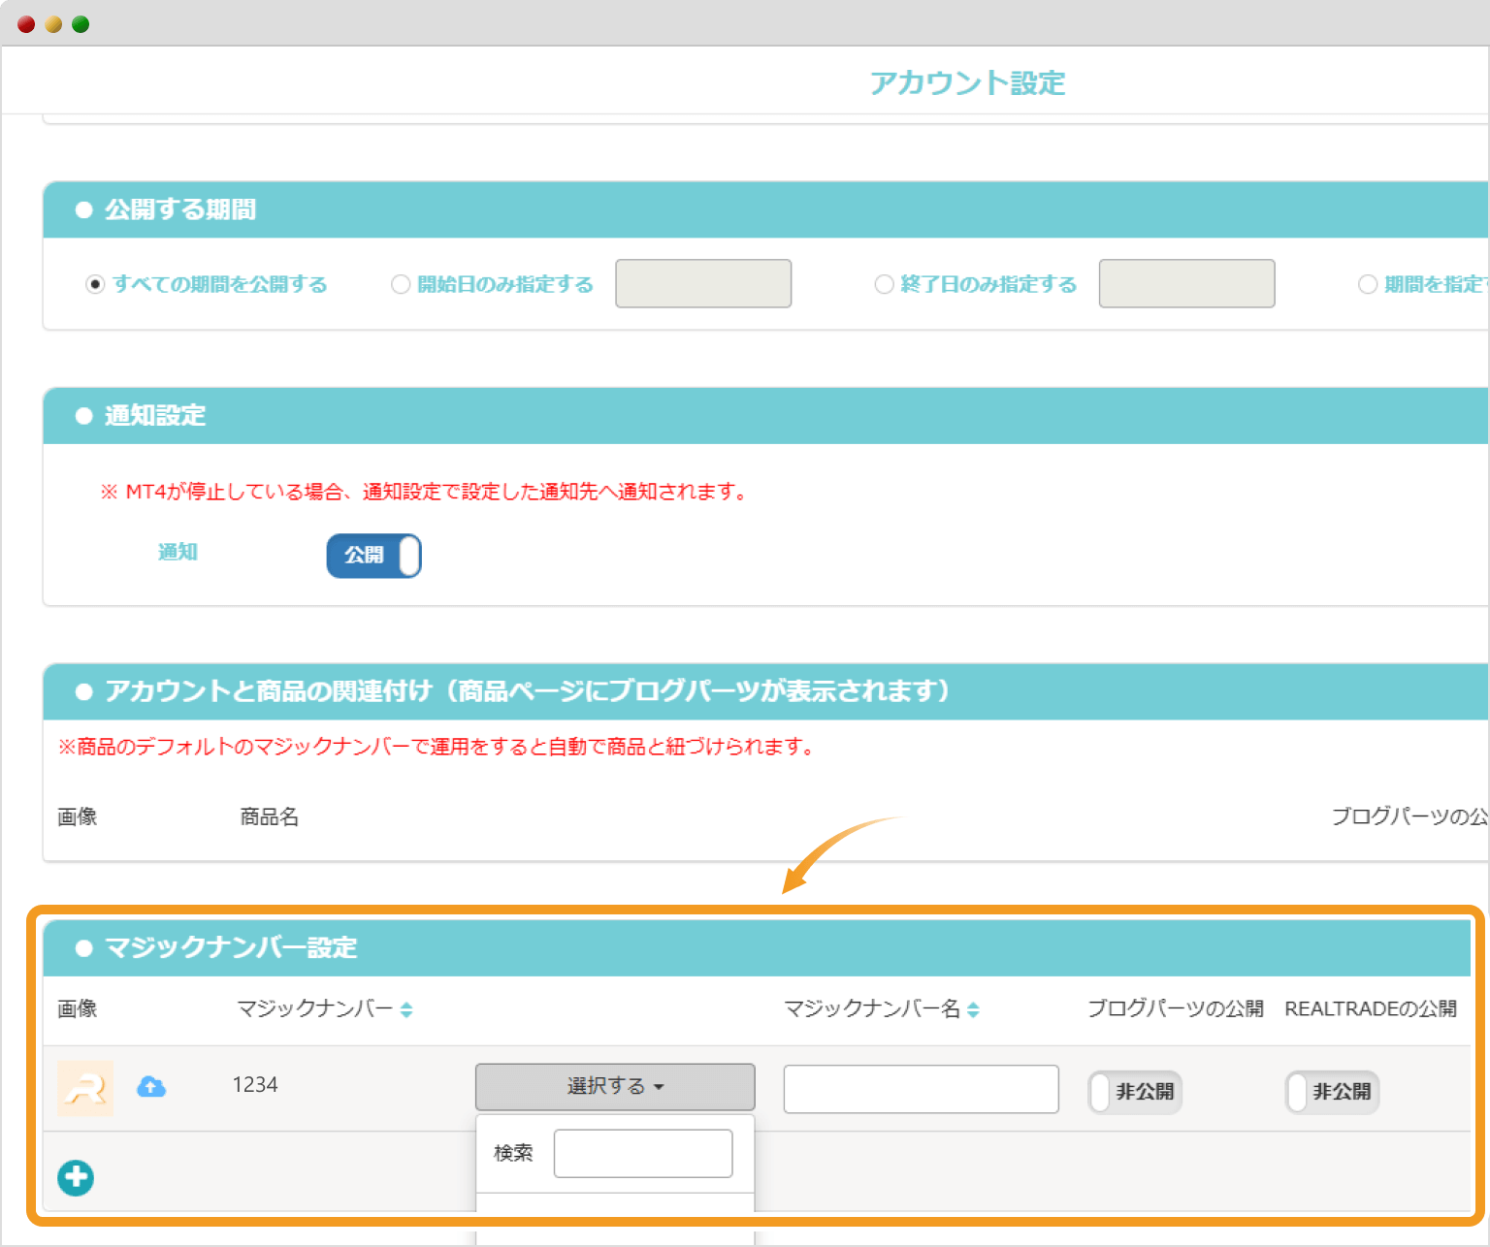The height and width of the screenshot is (1247, 1490).
Task: Click the R logo product thumbnail
Action: click(x=84, y=1088)
